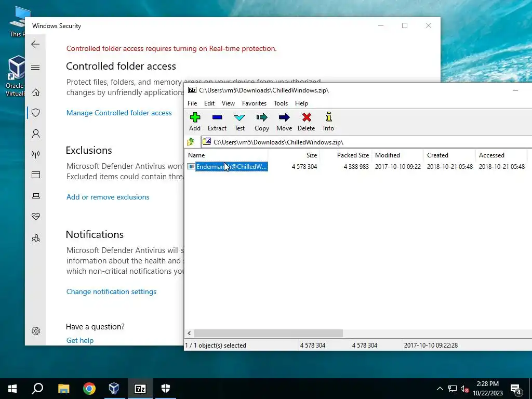Switch to 7-Zip taskbar button
This screenshot has width=532, height=399.
tap(140, 389)
